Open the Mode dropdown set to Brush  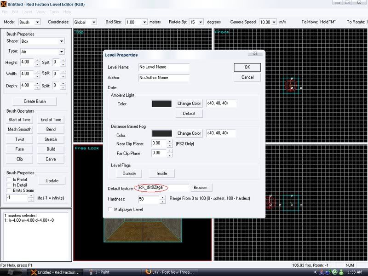pos(37,22)
